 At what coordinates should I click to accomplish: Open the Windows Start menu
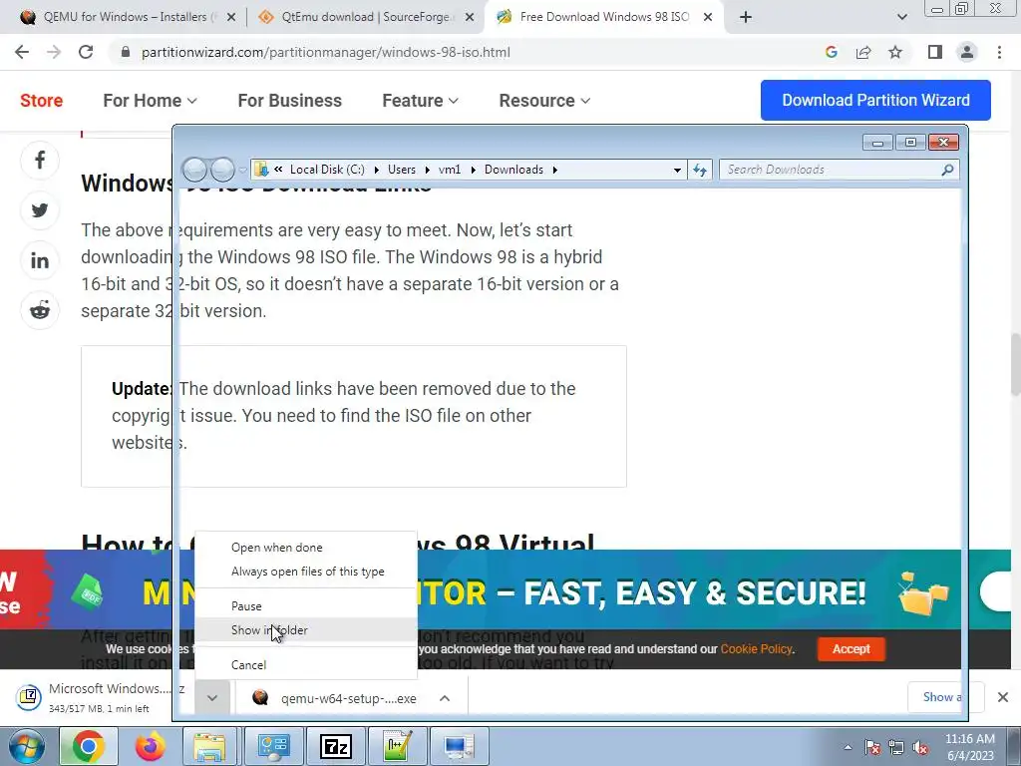click(x=26, y=746)
